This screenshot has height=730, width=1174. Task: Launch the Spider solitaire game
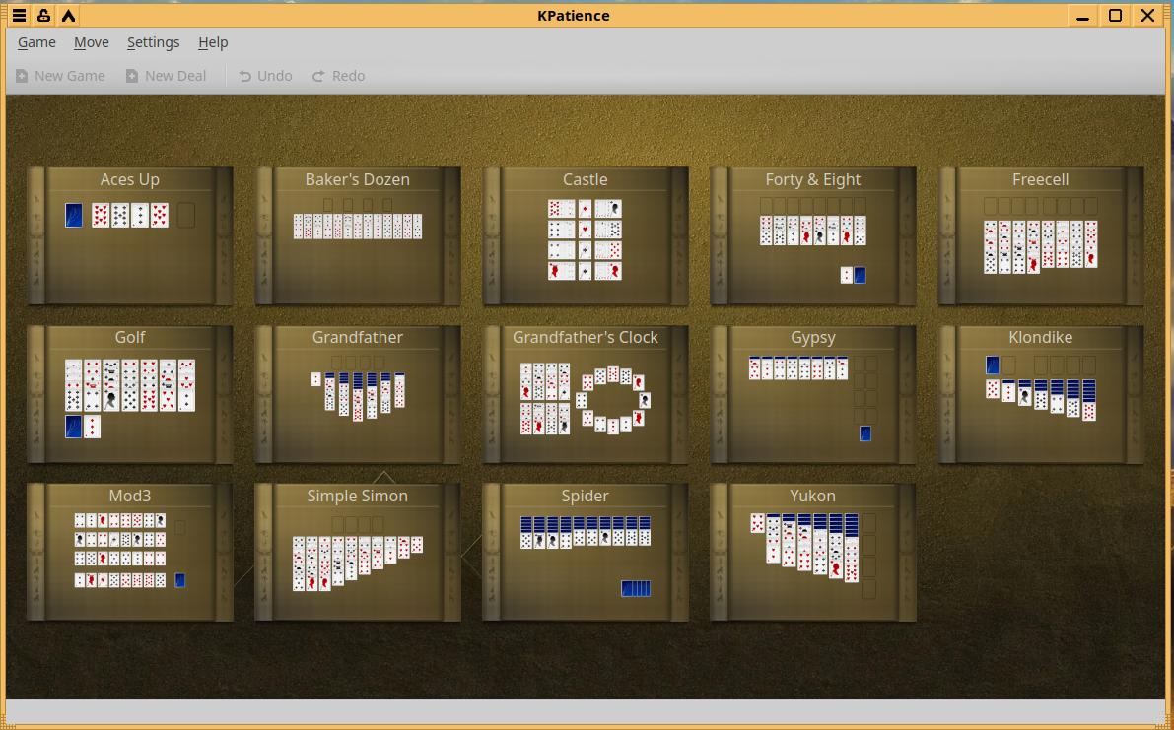(586, 552)
